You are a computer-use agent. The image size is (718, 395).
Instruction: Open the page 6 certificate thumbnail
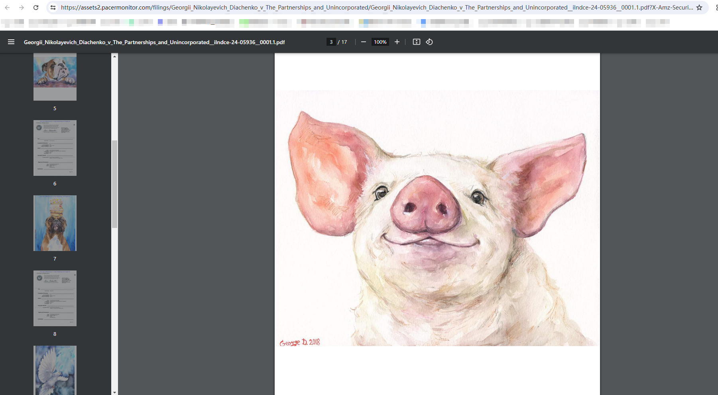[x=55, y=148]
